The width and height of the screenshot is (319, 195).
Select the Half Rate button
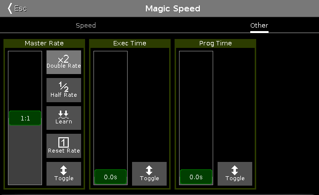(x=64, y=90)
